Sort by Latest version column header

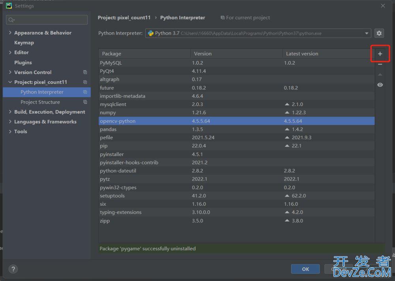pos(329,54)
